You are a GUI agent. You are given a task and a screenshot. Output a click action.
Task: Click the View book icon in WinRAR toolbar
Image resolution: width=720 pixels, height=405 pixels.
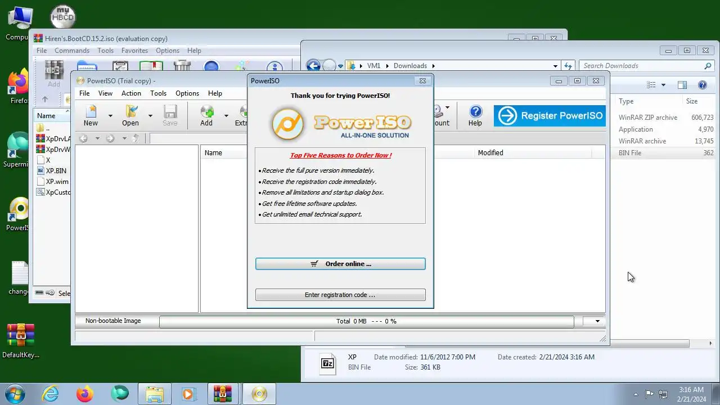(x=151, y=66)
